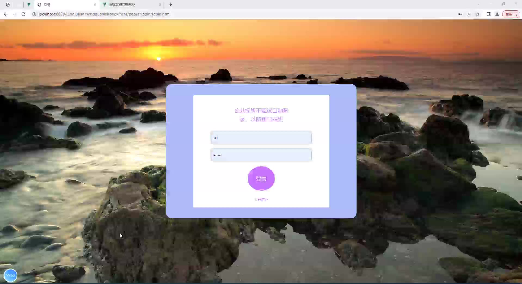The width and height of the screenshot is (522, 284).
Task: Click the red 更新 update button
Action: click(x=509, y=14)
